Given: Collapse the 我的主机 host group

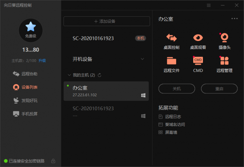Looking at the screenshot, I should [69, 75].
